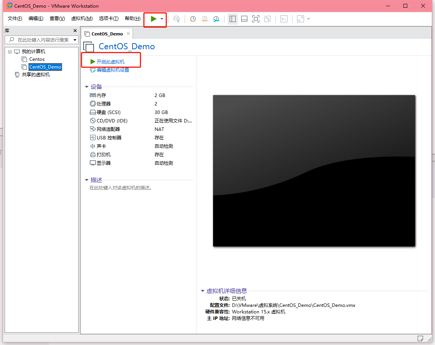Click the description text field placeholder
The image size is (435, 345).
coord(120,188)
